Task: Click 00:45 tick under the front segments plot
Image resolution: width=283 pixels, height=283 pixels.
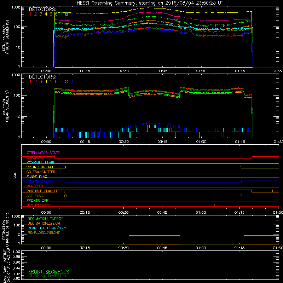Action: [162, 71]
